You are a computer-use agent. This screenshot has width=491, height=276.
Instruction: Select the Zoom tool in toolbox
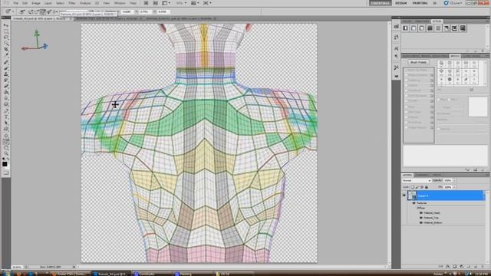coord(5,153)
